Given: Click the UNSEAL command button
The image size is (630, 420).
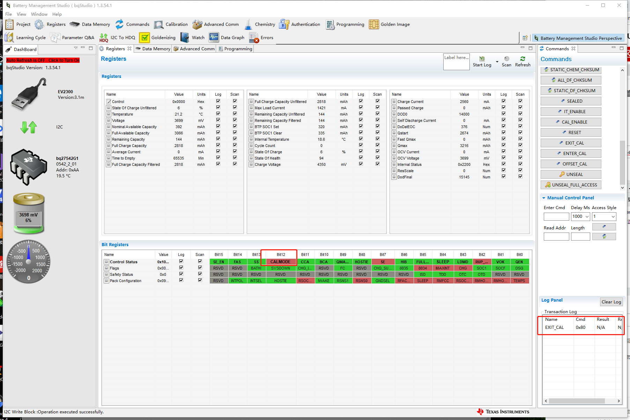Looking at the screenshot, I should tap(571, 175).
